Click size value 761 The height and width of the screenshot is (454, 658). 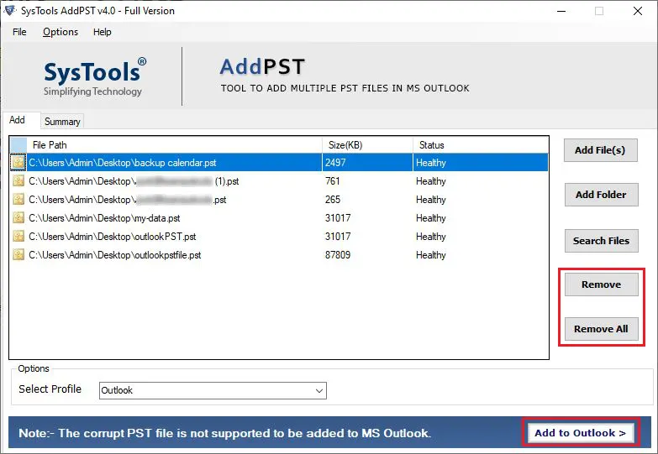tap(332, 181)
